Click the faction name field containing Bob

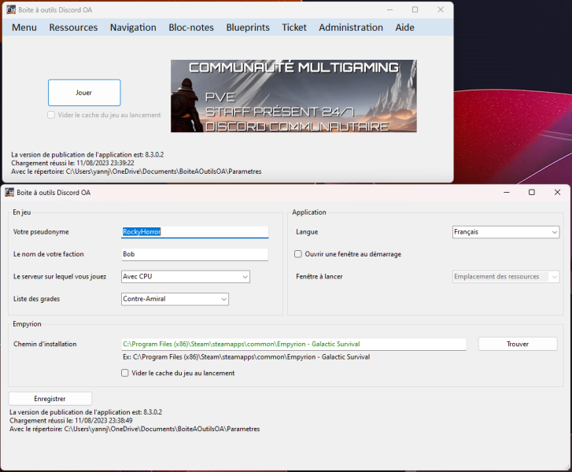click(195, 254)
